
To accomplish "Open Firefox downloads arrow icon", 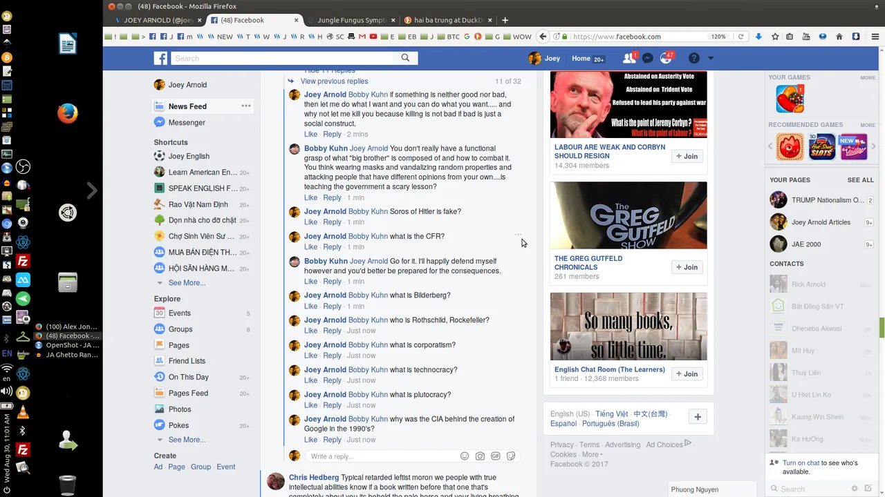I will [758, 37].
